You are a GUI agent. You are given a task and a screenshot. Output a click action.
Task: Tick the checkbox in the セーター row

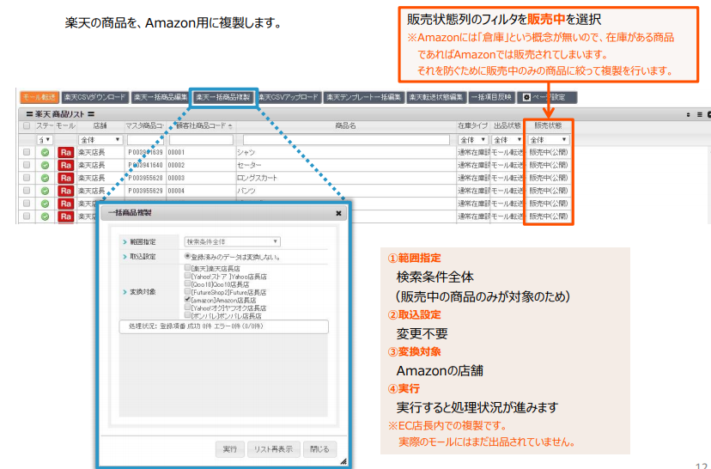pos(27,165)
